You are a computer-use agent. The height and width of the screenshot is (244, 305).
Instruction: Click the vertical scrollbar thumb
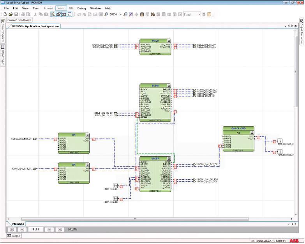coord(296,71)
